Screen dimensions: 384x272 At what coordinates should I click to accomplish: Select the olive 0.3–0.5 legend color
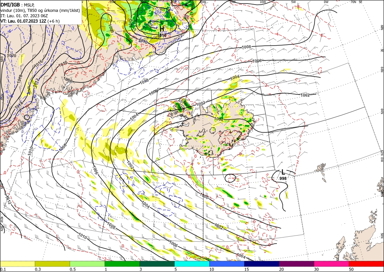click(x=52, y=264)
